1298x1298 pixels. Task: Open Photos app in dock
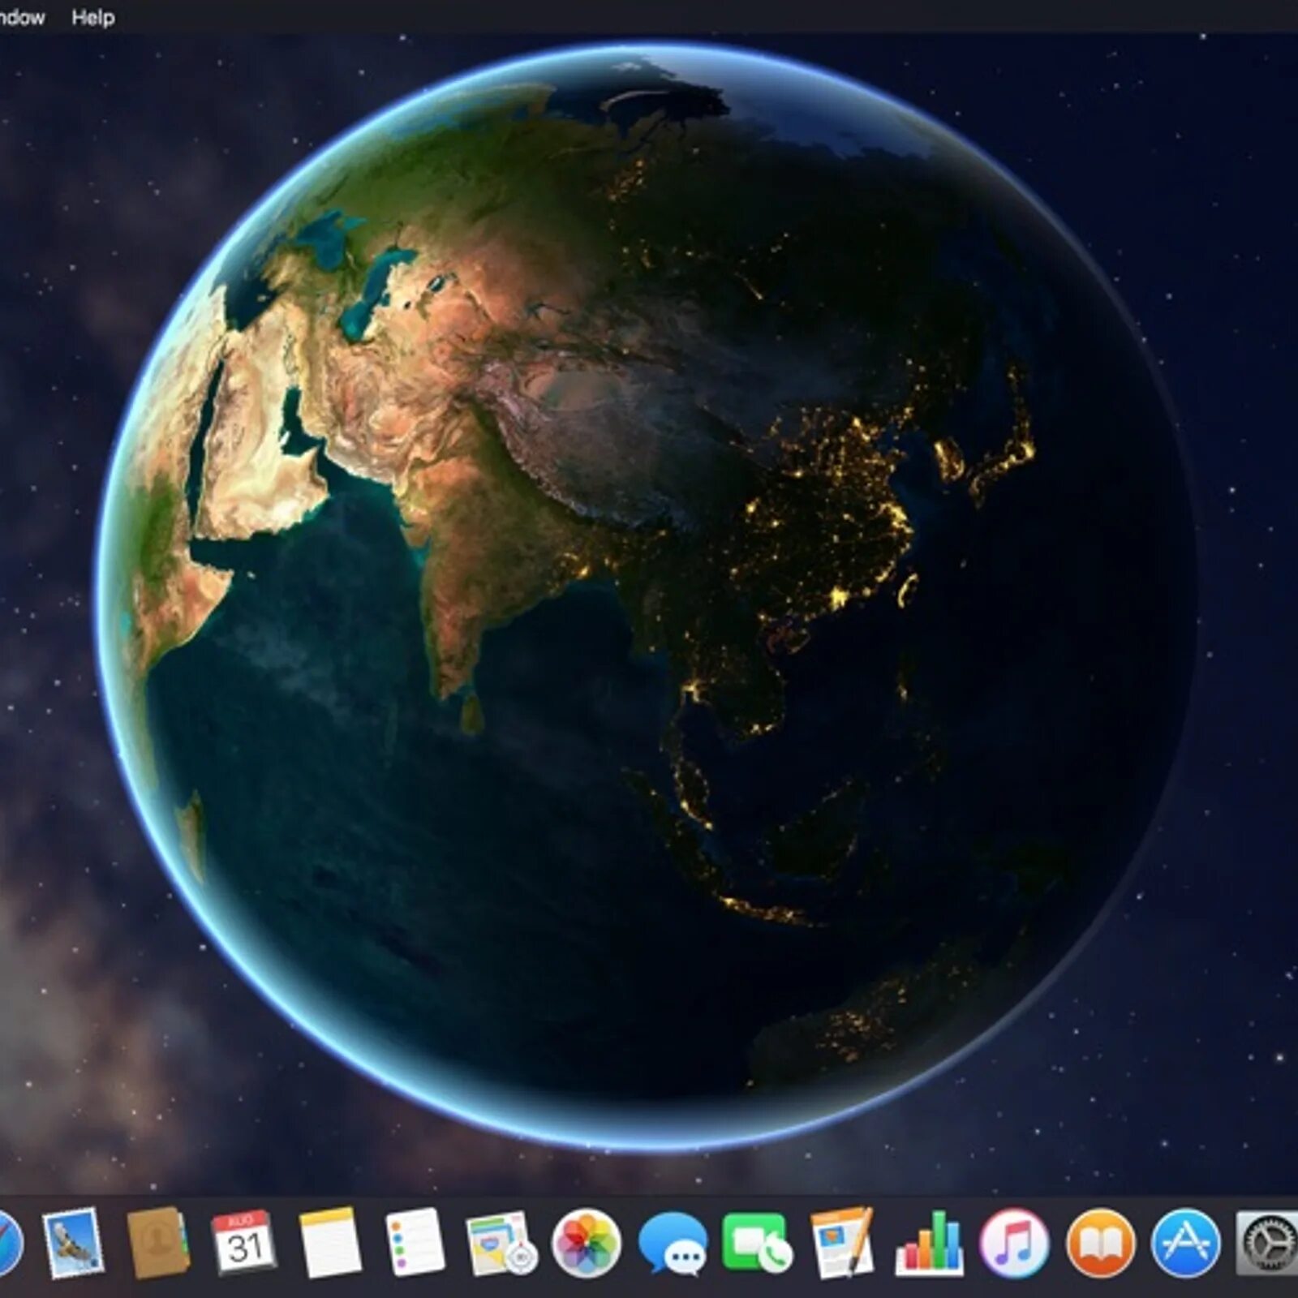(x=587, y=1244)
